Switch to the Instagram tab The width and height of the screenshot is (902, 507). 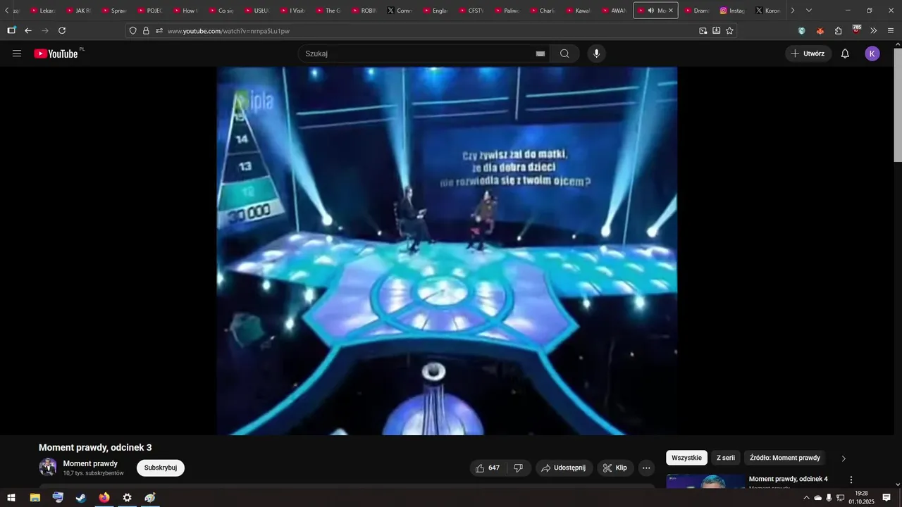click(733, 11)
